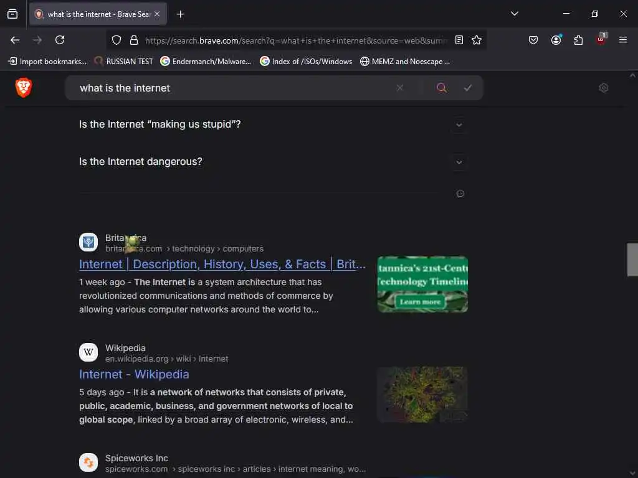Click chevron beside 'making us stupid' question
This screenshot has width=638, height=478.
point(459,124)
